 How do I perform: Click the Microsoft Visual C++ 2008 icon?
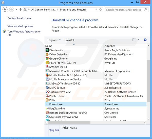[x=47, y=71]
